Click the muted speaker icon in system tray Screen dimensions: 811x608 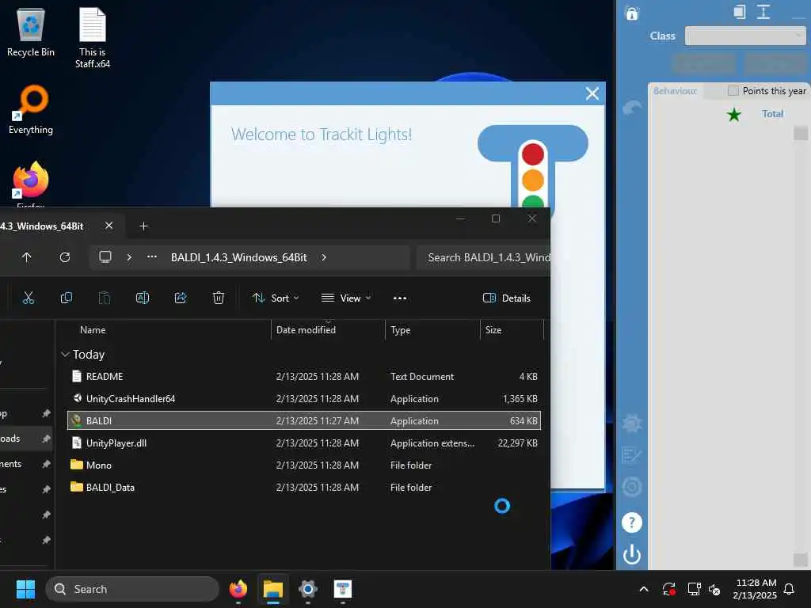(x=714, y=589)
